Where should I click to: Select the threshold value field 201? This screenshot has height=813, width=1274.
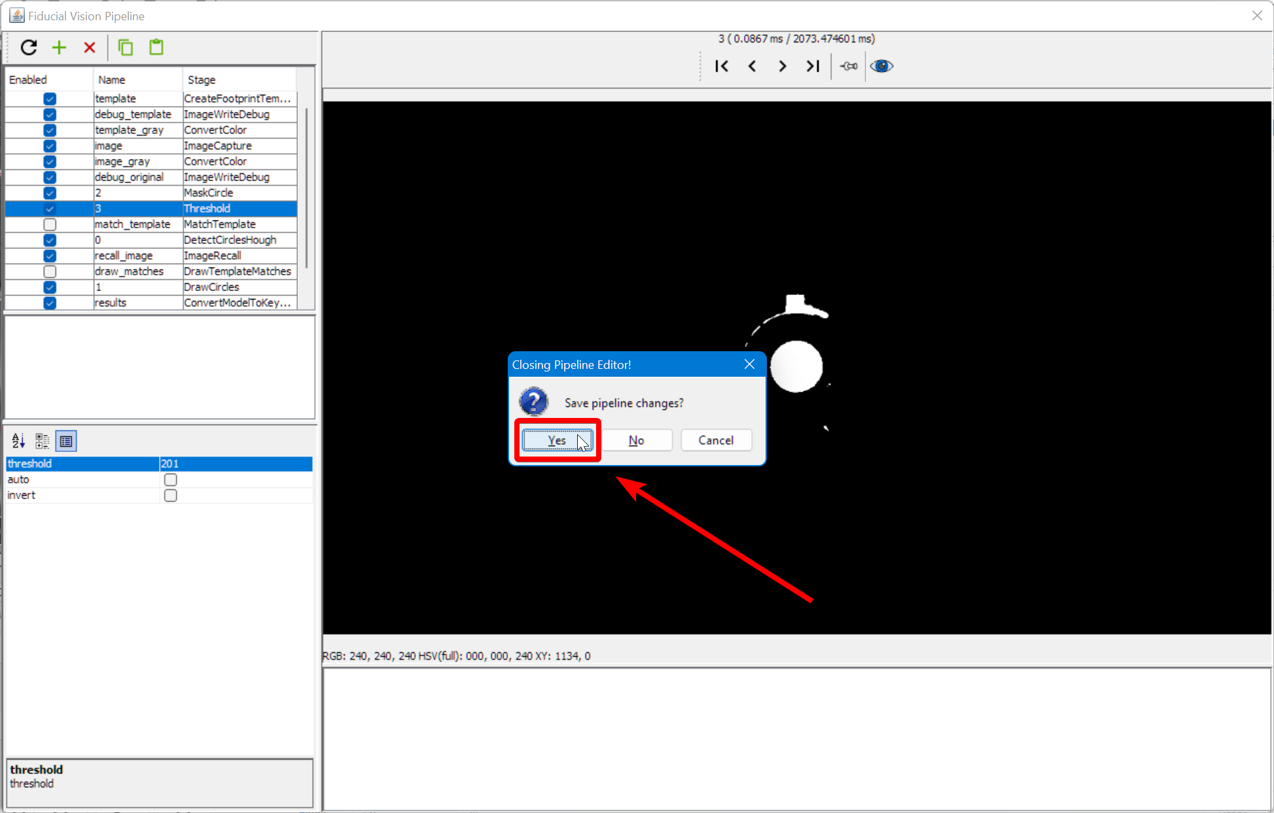click(x=236, y=464)
